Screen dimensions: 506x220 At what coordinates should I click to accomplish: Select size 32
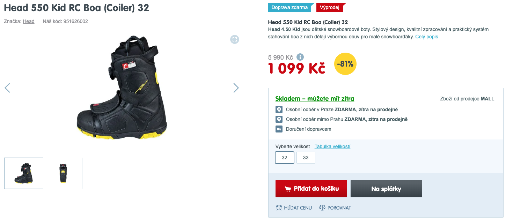click(285, 158)
